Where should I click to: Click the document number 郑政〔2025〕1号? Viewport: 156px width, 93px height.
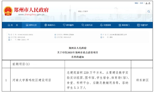tap(23, 40)
